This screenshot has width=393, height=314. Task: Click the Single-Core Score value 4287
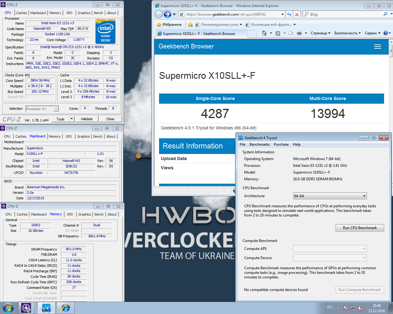tap(215, 114)
